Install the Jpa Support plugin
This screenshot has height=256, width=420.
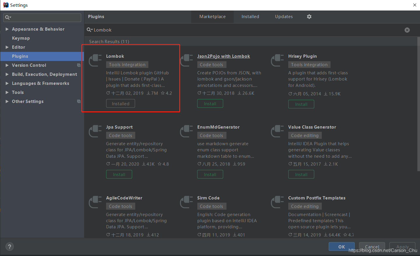pyautogui.click(x=119, y=175)
